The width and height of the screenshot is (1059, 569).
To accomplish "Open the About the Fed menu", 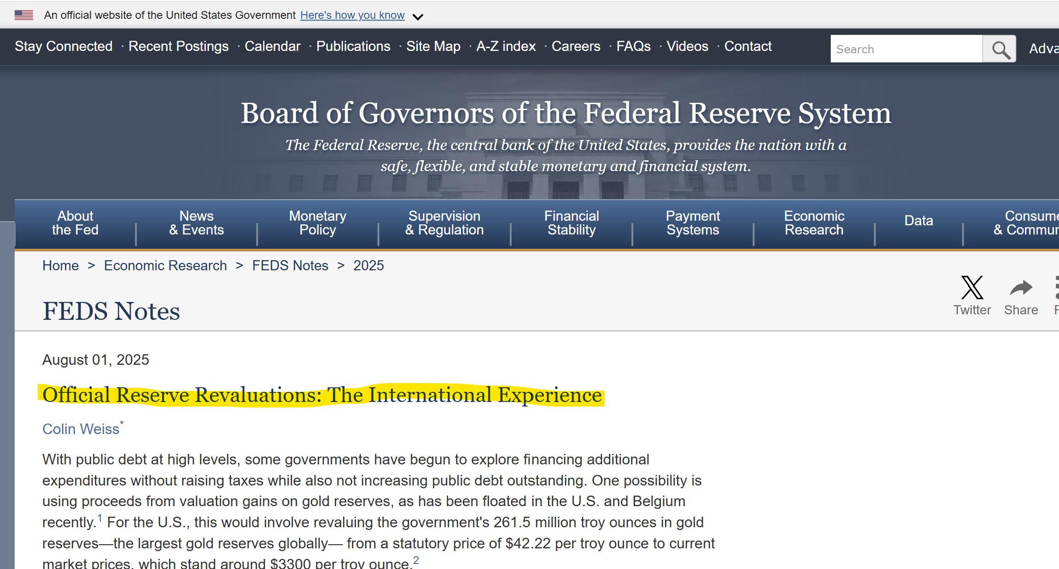I will [75, 223].
